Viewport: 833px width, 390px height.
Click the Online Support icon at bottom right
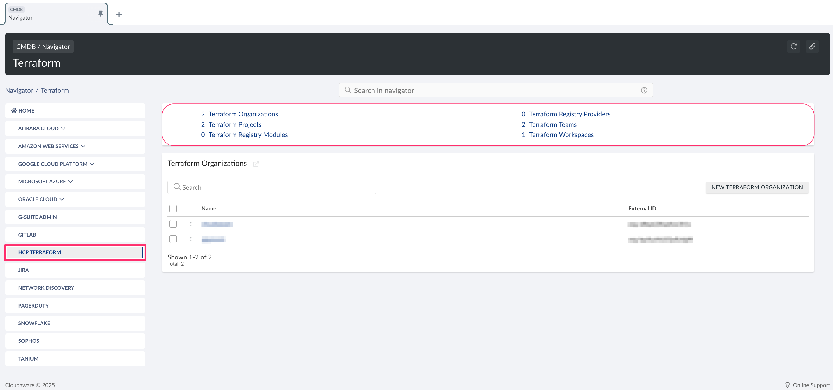pyautogui.click(x=788, y=385)
